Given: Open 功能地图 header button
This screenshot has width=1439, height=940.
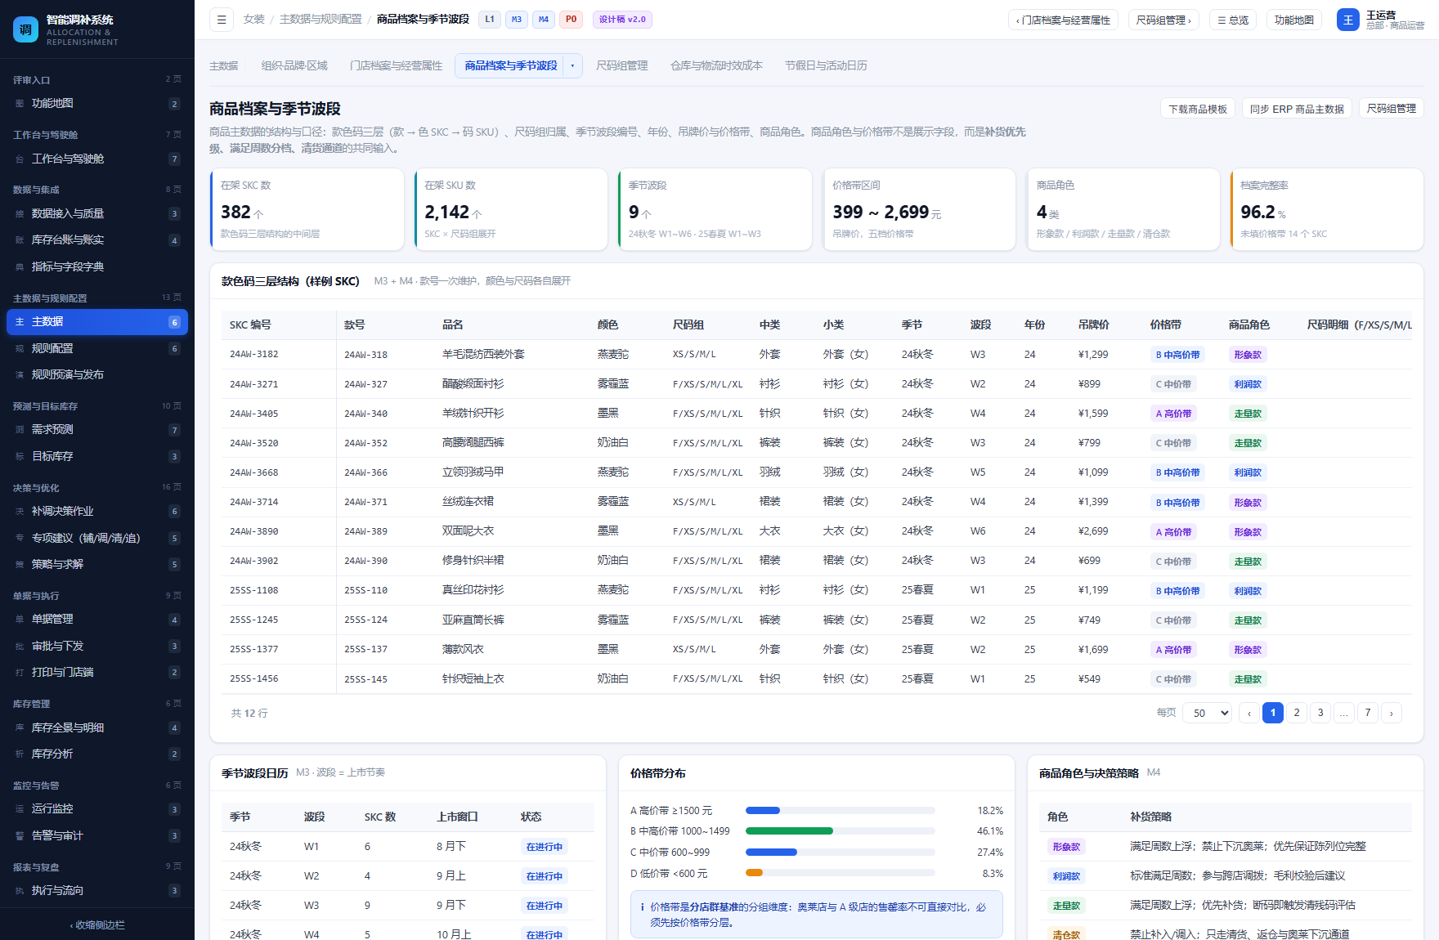Looking at the screenshot, I should (x=1294, y=20).
